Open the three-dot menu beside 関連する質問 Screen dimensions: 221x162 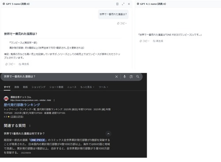30,126
